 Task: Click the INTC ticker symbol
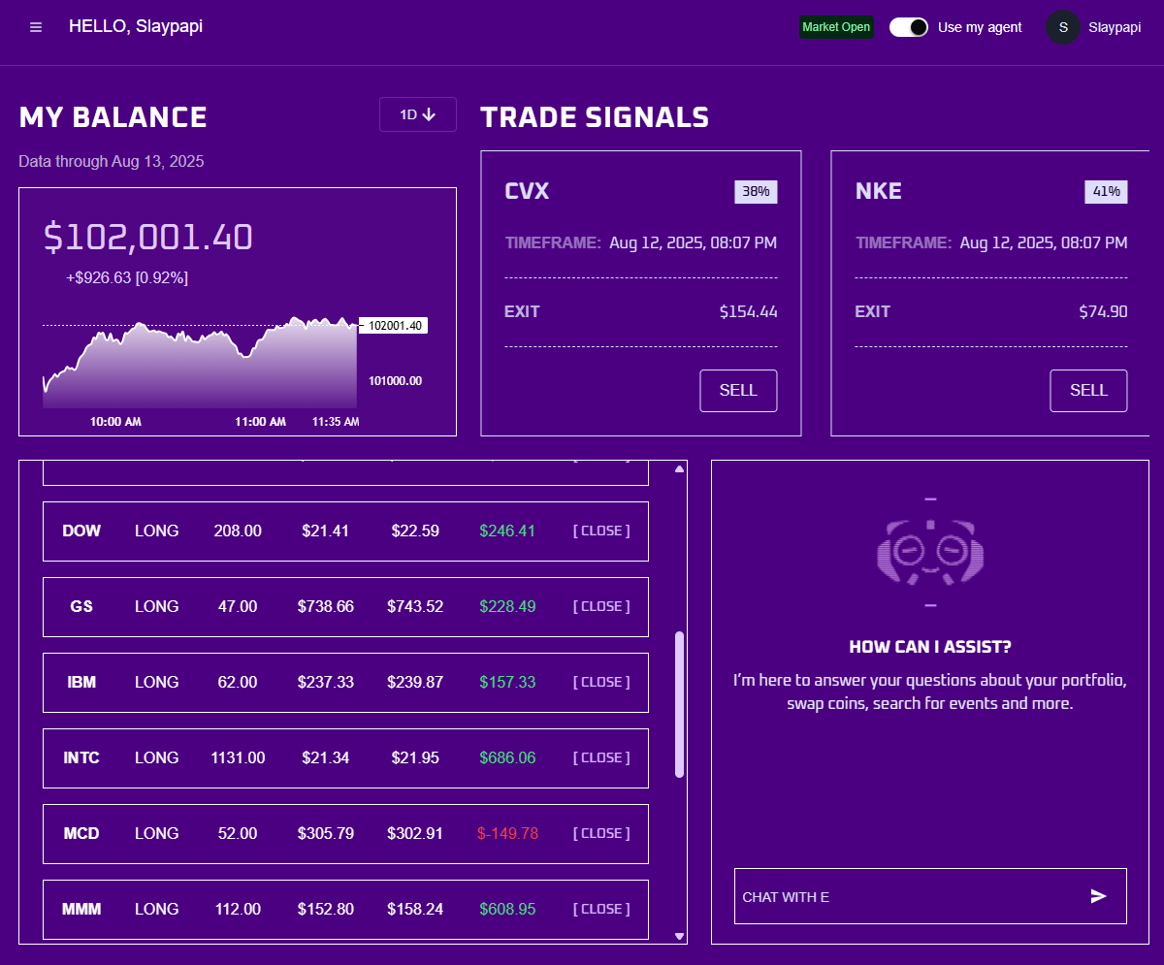[81, 757]
